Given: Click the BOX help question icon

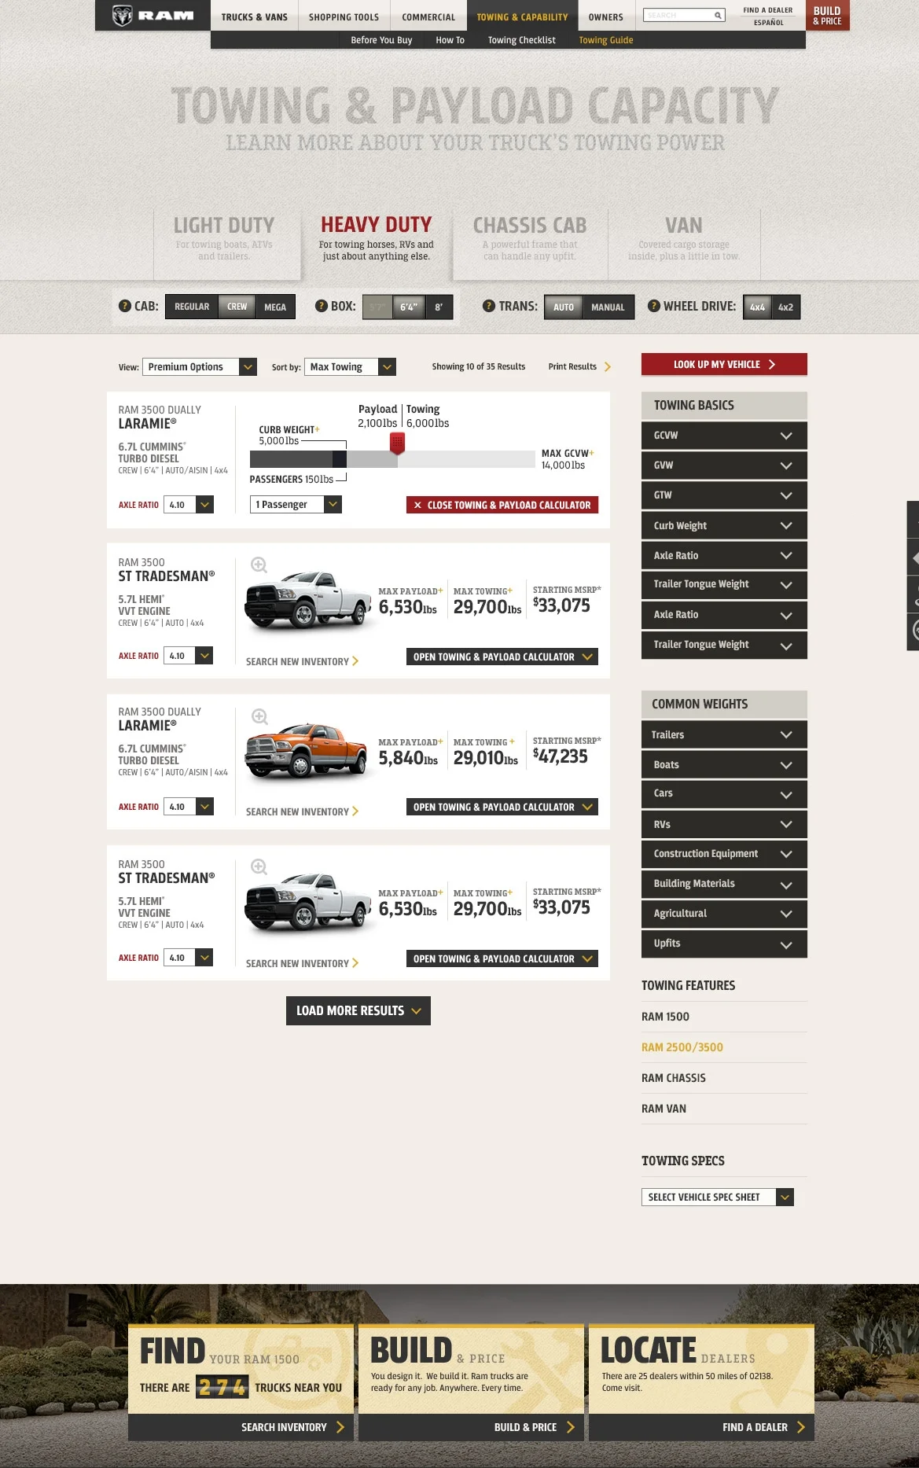Looking at the screenshot, I should pyautogui.click(x=321, y=306).
